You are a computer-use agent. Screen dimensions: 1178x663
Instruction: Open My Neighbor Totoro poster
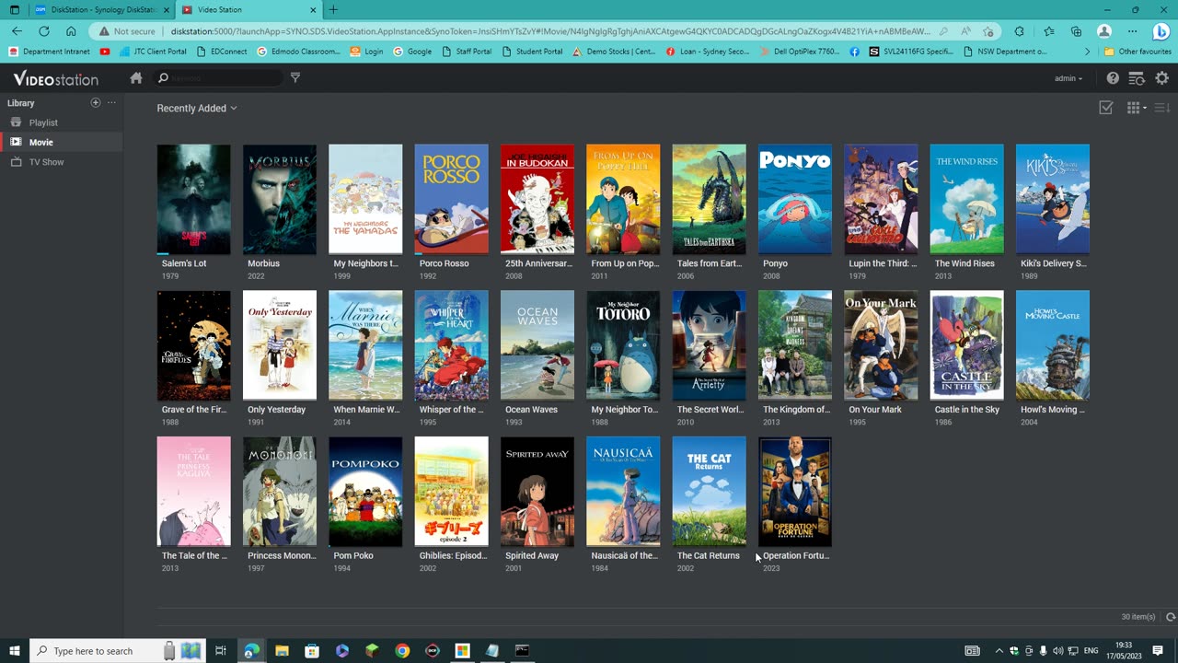(623, 345)
